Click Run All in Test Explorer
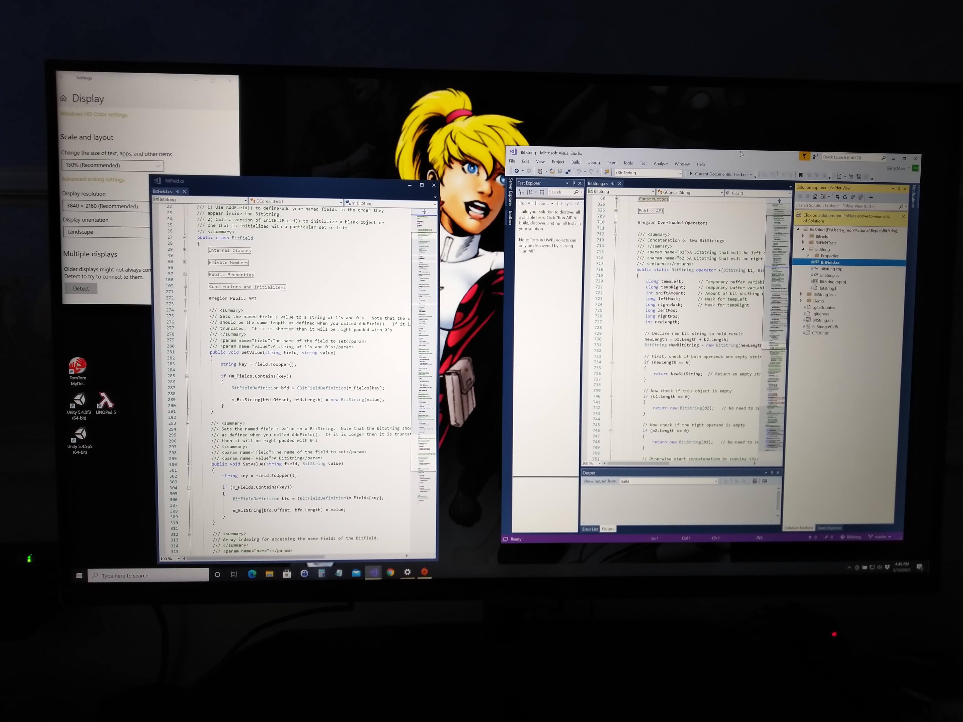The width and height of the screenshot is (963, 722). pos(525,203)
